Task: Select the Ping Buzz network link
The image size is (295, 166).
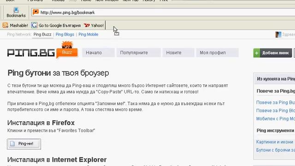Action: click(42, 35)
